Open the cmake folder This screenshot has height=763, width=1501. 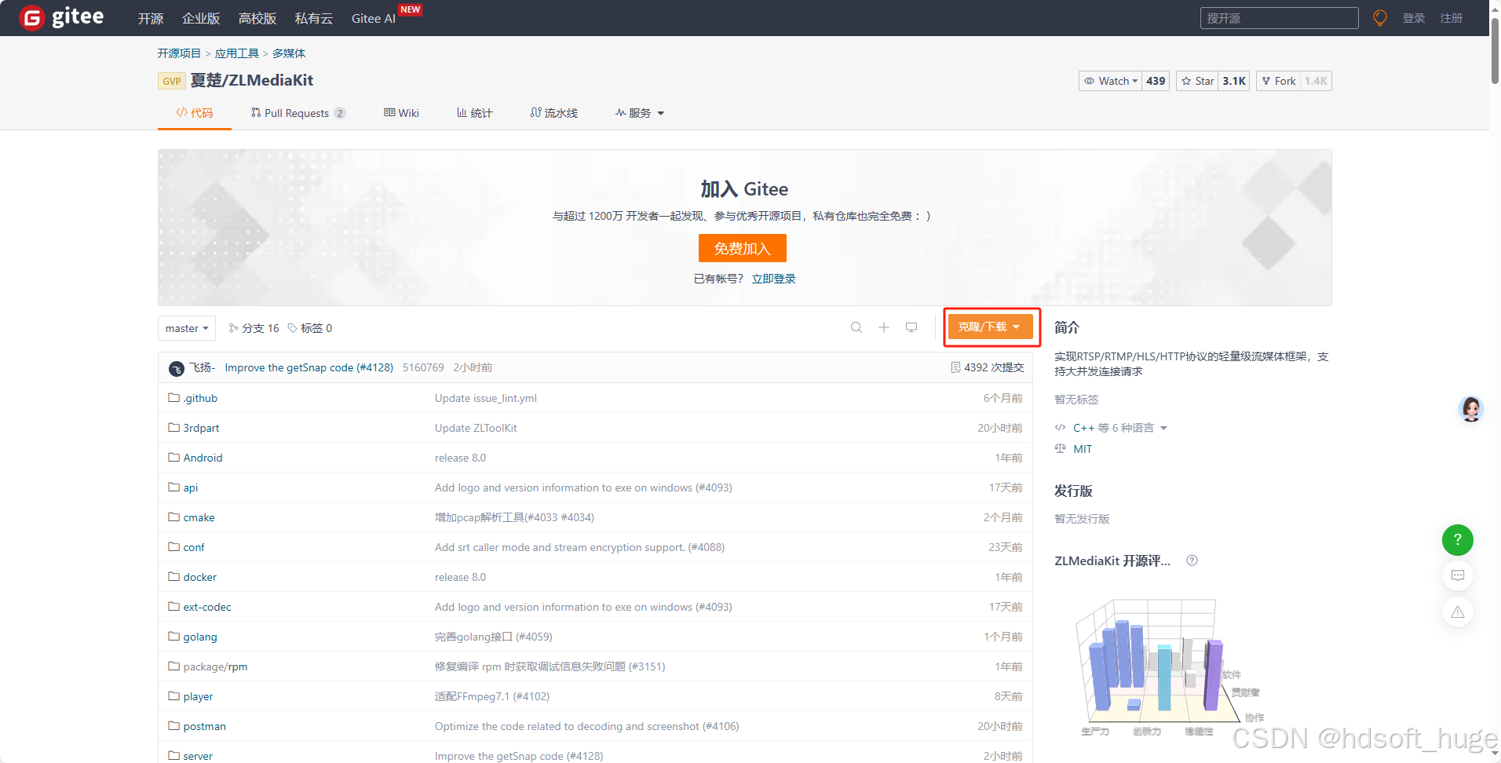click(x=199, y=517)
